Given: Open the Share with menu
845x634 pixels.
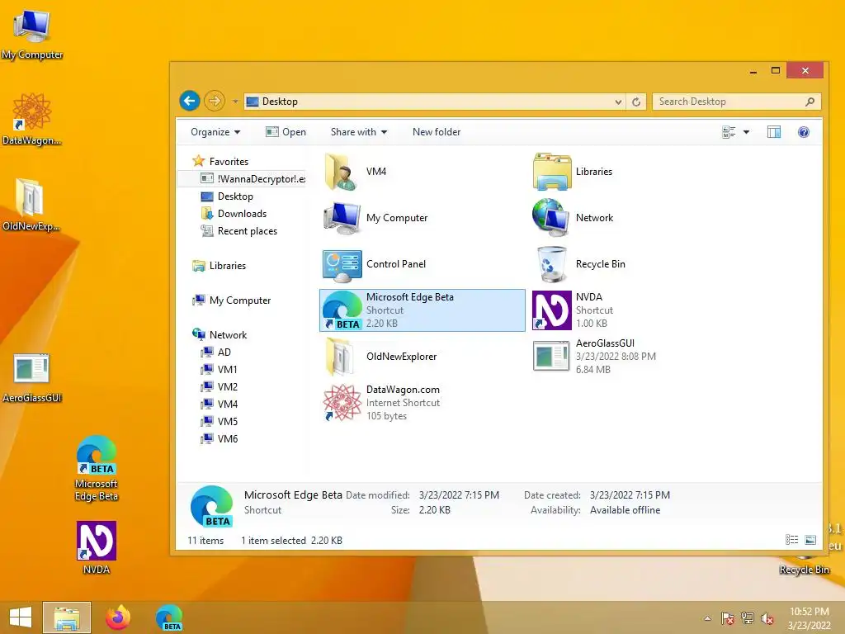Looking at the screenshot, I should tap(358, 132).
